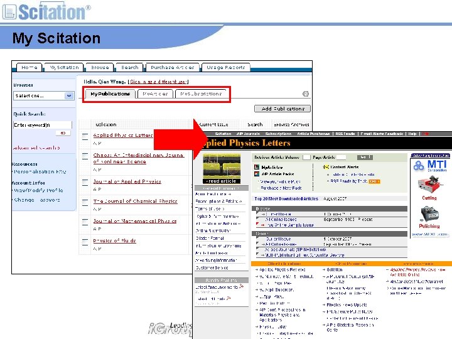Open RSS Feeds in the journal top bar

(x=345, y=134)
